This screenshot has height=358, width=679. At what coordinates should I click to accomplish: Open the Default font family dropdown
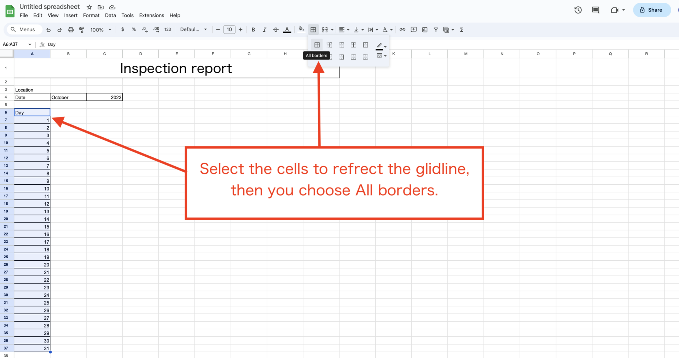193,30
